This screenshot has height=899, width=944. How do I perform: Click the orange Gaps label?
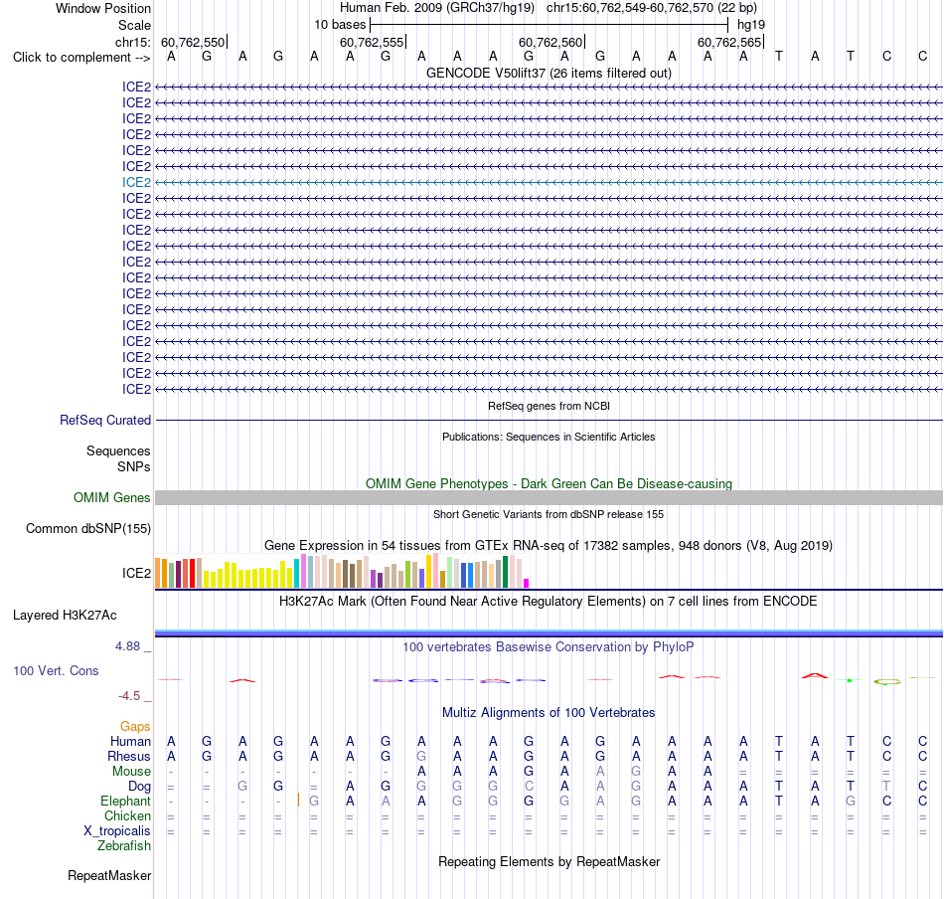tap(135, 727)
